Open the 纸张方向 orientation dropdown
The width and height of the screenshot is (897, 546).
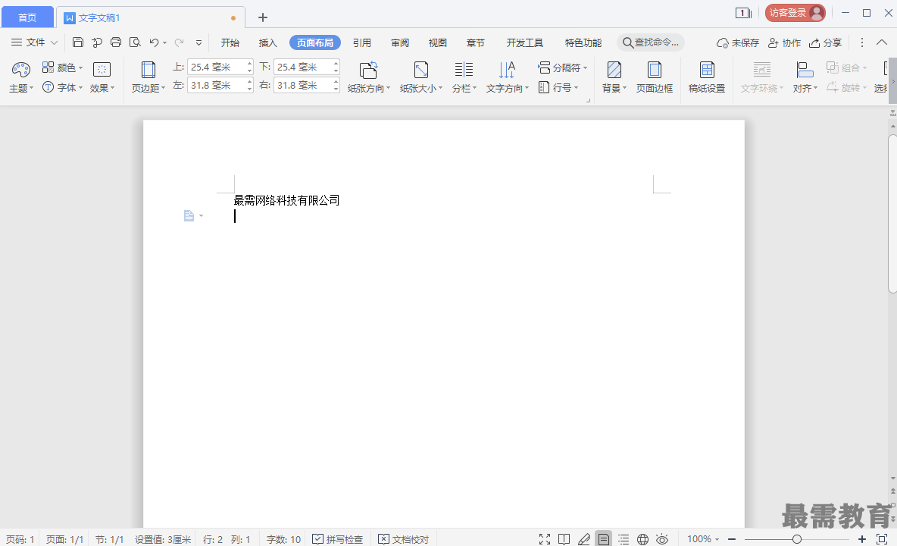pos(369,78)
